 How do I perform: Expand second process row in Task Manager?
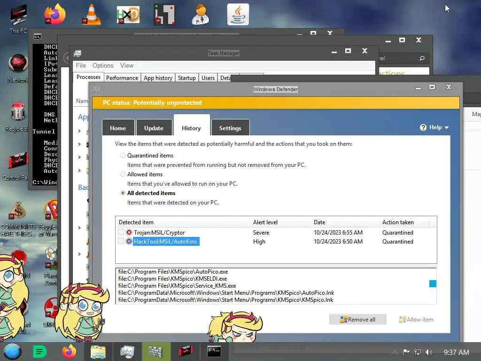(79, 144)
